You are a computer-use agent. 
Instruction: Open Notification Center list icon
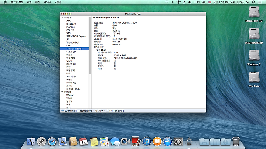coord(260,2)
